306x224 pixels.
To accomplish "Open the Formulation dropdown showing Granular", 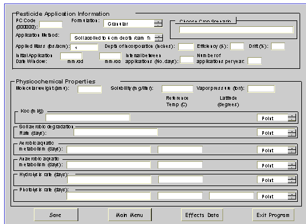I will tap(133, 23).
